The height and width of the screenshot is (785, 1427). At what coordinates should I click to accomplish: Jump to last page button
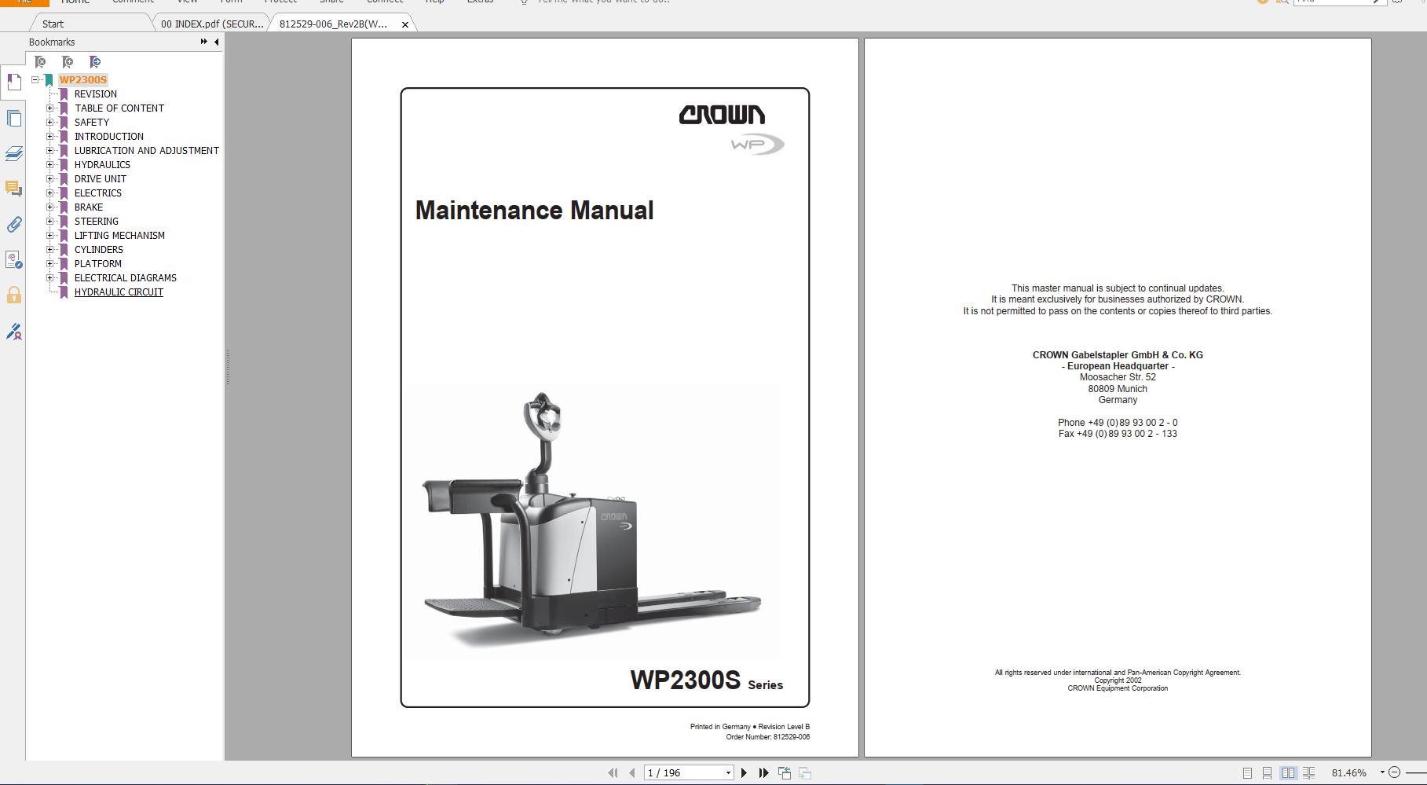763,773
